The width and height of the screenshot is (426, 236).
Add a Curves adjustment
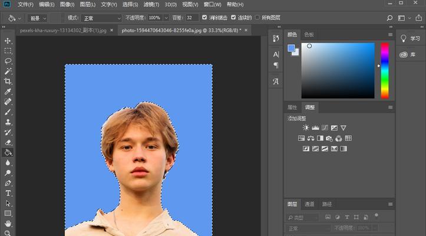(x=325, y=127)
